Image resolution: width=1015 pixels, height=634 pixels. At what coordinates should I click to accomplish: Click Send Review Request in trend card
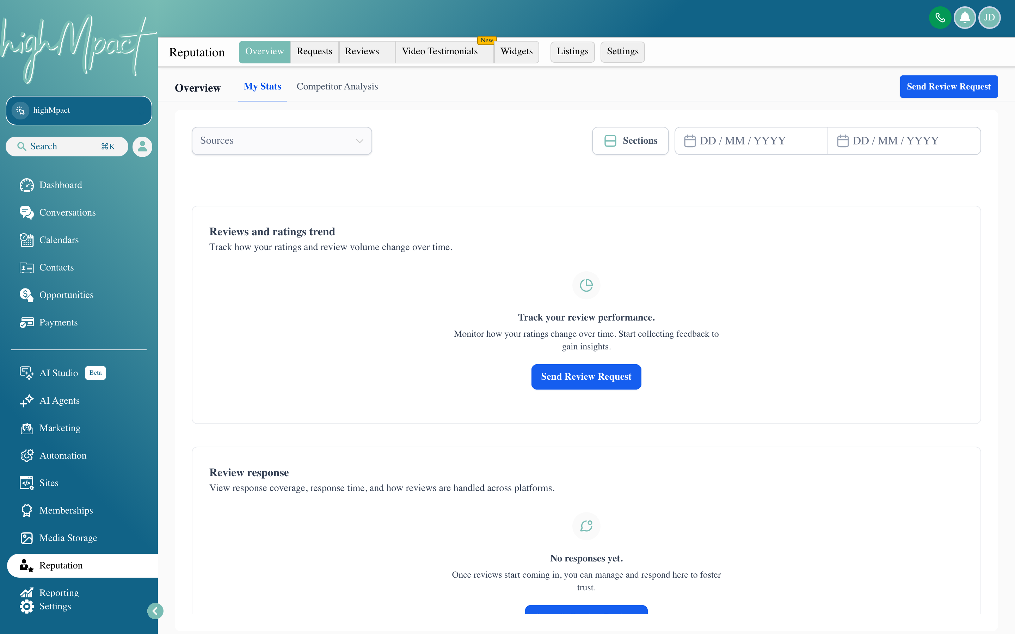(x=586, y=377)
